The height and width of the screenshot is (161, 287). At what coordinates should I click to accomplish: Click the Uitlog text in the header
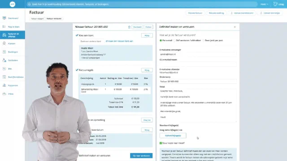click(281, 4)
